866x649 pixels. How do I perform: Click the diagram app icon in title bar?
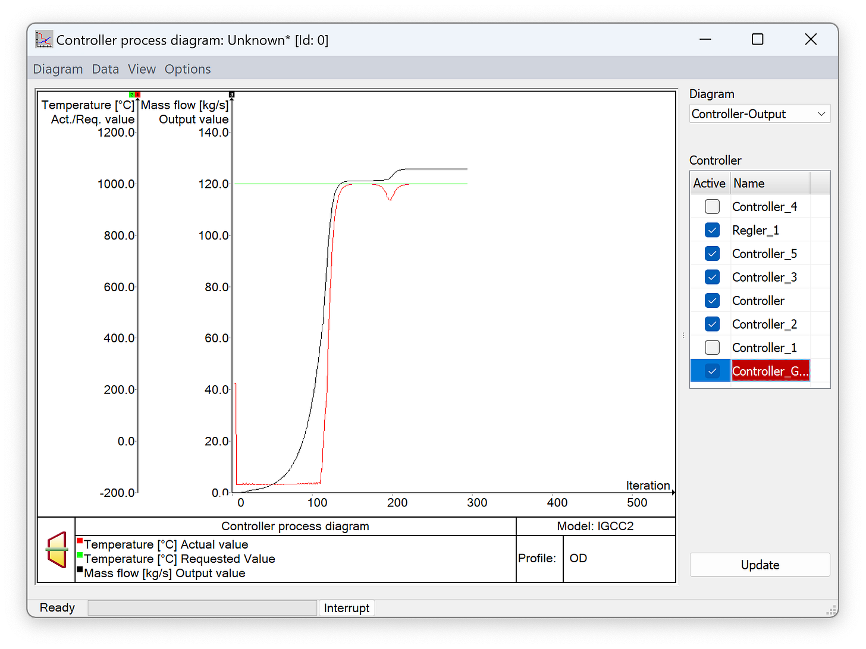(43, 40)
